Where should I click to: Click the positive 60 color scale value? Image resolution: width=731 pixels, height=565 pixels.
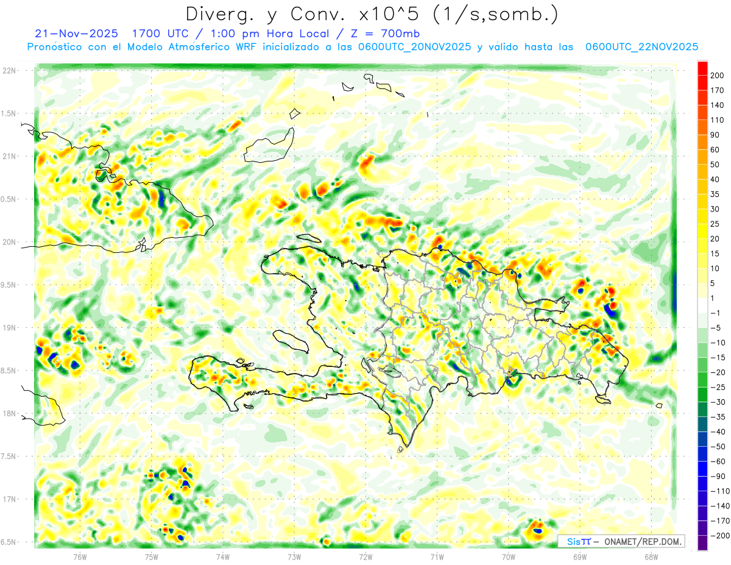click(x=715, y=150)
